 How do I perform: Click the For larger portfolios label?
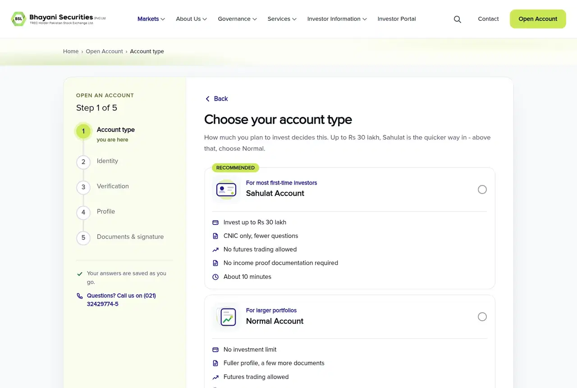point(271,310)
